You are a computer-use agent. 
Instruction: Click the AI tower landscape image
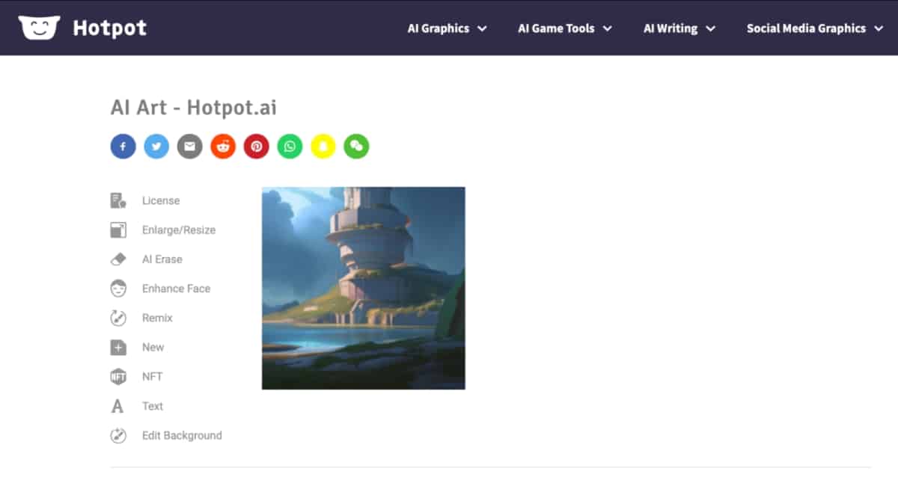click(x=364, y=288)
